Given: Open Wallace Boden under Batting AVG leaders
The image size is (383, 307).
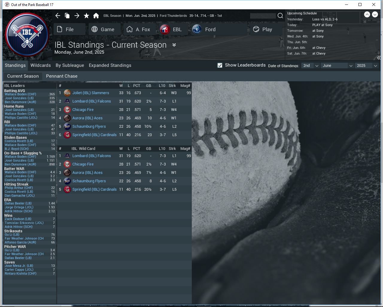Looking at the screenshot, I should 20,94.
